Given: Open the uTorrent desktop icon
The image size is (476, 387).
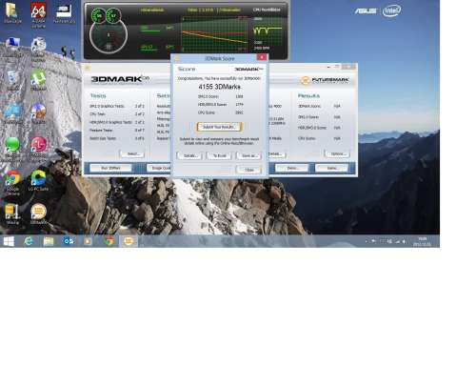Looking at the screenshot, I should 38,79.
